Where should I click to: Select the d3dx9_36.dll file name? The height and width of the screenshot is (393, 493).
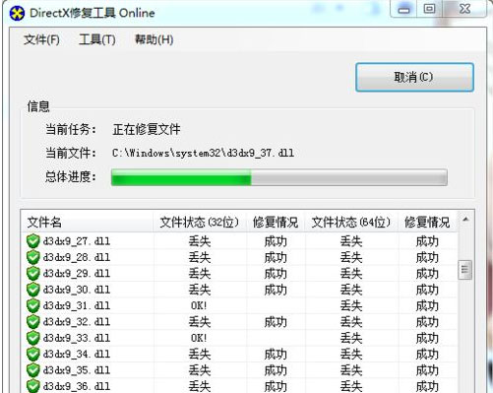point(77,386)
